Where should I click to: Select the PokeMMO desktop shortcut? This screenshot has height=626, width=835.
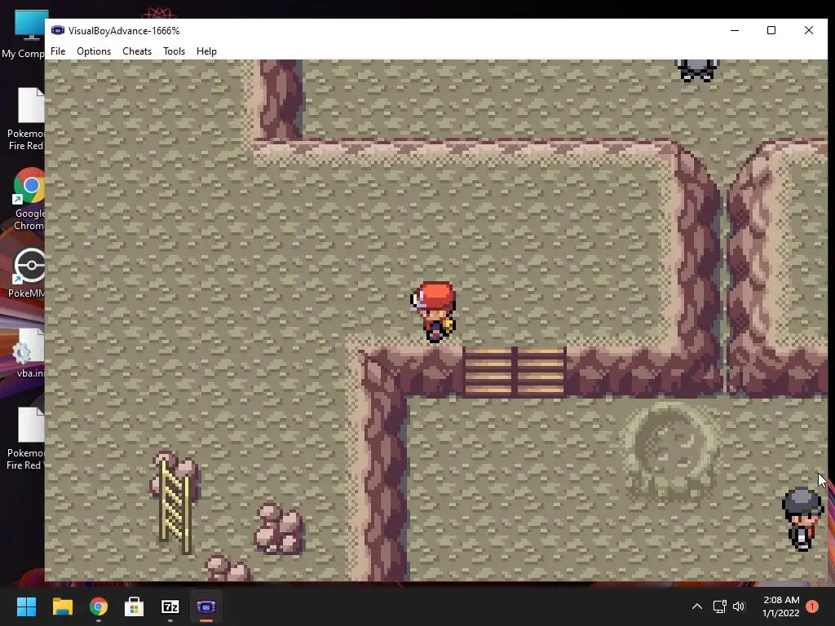tap(25, 272)
